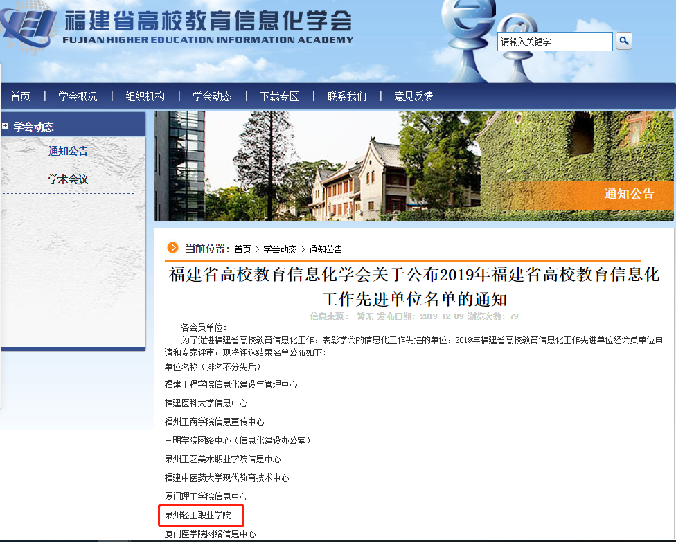Click the article title heading
The height and width of the screenshot is (542, 676).
point(414,286)
